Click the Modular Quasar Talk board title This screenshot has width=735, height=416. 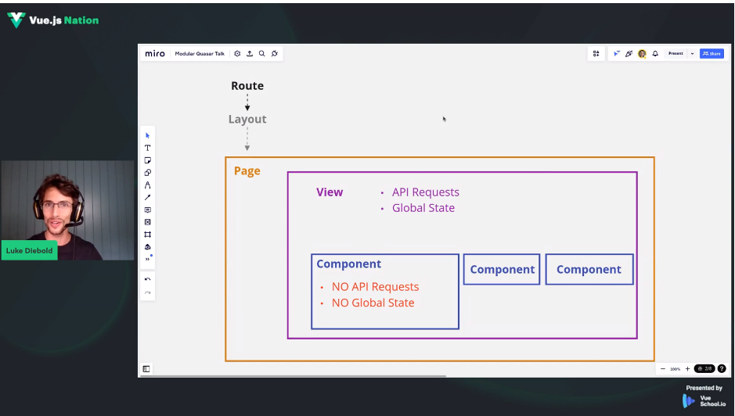(200, 54)
